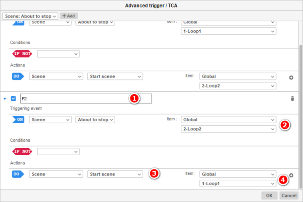This screenshot has height=202, width=303.
Task: Collapse the P2 trigger section arrow
Action: (5, 99)
